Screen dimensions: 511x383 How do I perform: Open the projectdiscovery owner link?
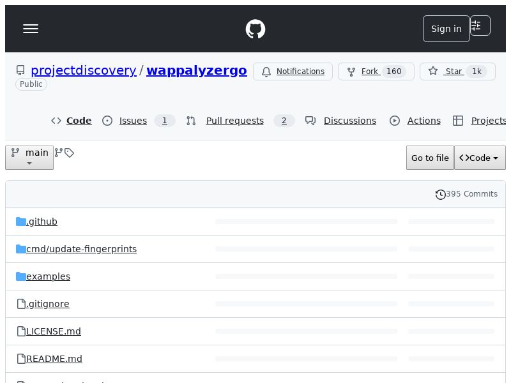[84, 70]
